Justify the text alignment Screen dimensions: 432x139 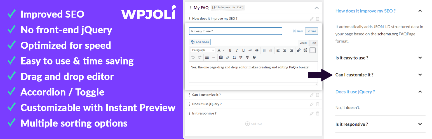(x=207, y=57)
